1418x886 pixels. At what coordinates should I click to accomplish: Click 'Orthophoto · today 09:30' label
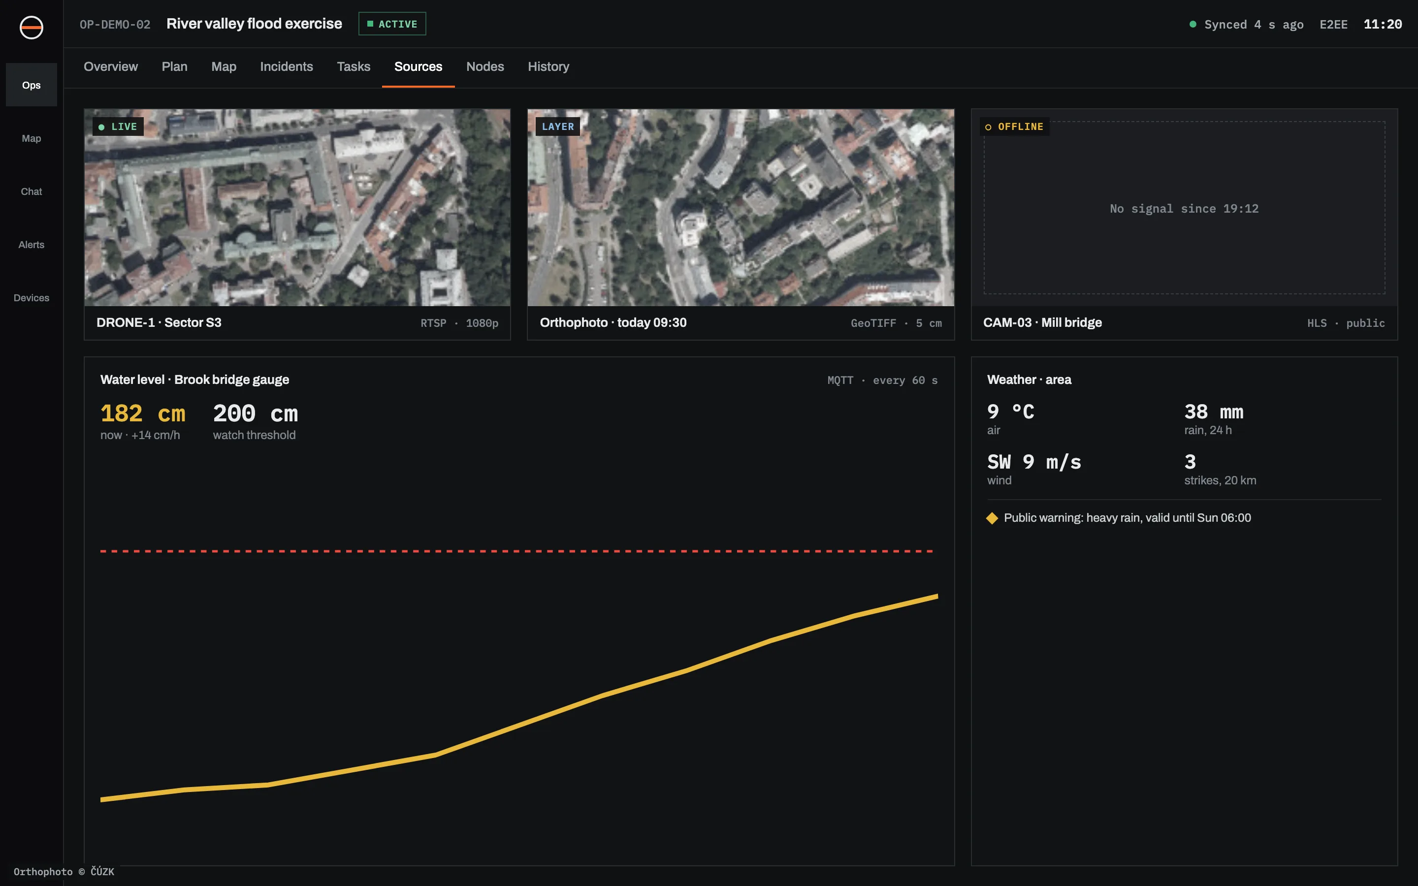point(613,323)
